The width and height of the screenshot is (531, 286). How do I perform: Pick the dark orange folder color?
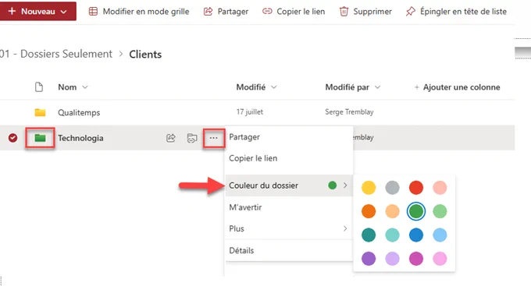coord(369,211)
